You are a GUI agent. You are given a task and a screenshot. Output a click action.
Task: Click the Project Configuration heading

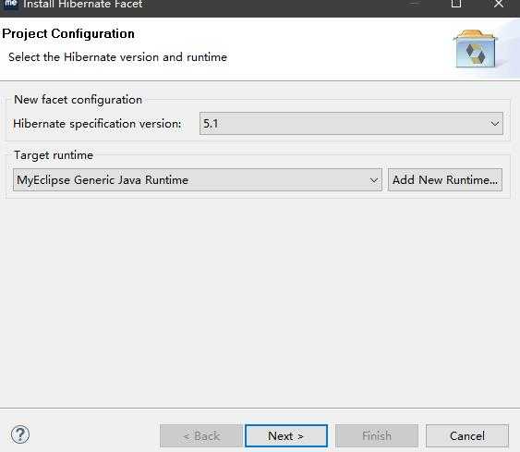click(x=68, y=34)
